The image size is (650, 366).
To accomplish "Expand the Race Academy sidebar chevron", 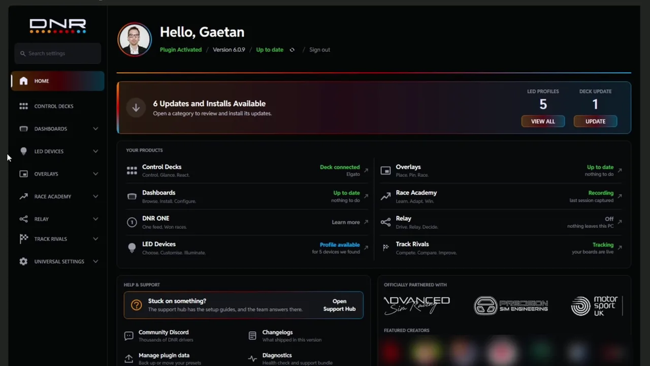I will point(95,196).
